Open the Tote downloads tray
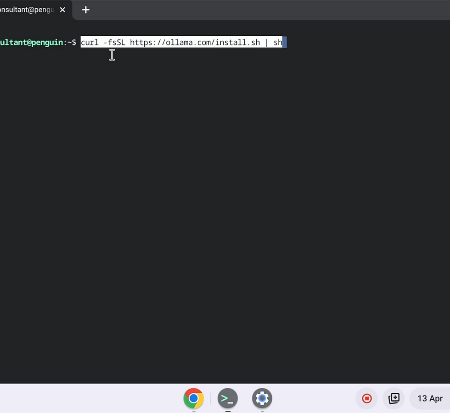Screen dimensions: 450x413 (394, 398)
